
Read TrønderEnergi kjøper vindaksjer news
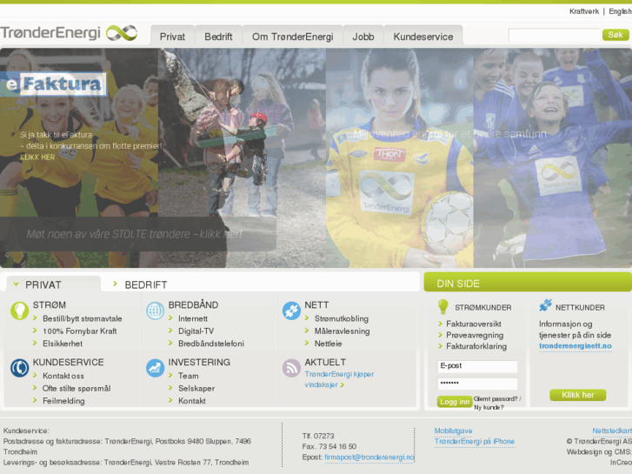point(339,379)
